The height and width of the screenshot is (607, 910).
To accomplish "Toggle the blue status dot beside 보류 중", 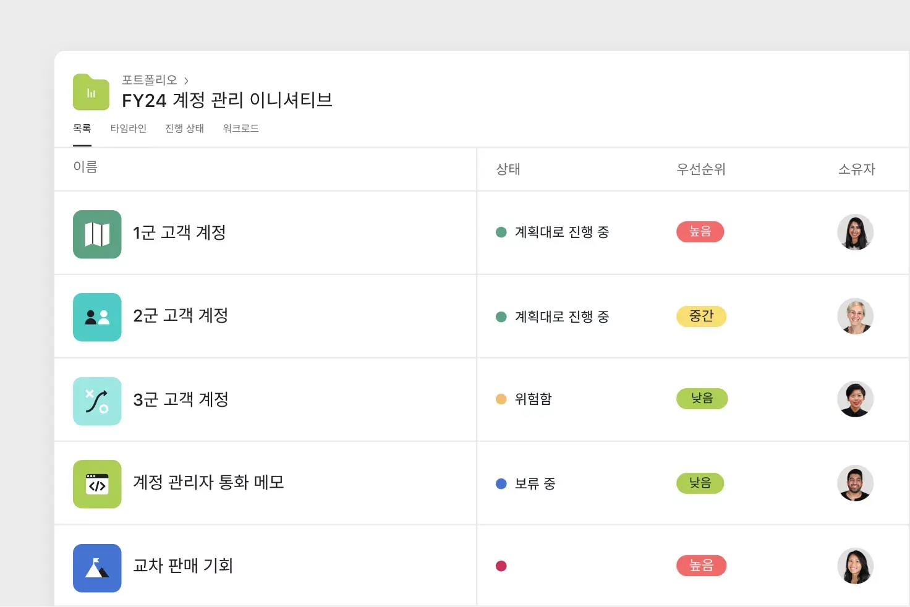I will pos(501,483).
